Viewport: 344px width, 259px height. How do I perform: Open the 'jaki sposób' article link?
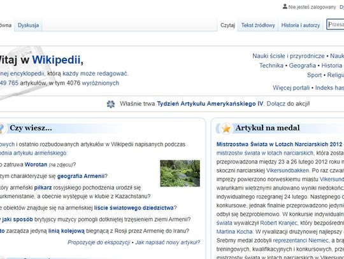tap(17, 220)
